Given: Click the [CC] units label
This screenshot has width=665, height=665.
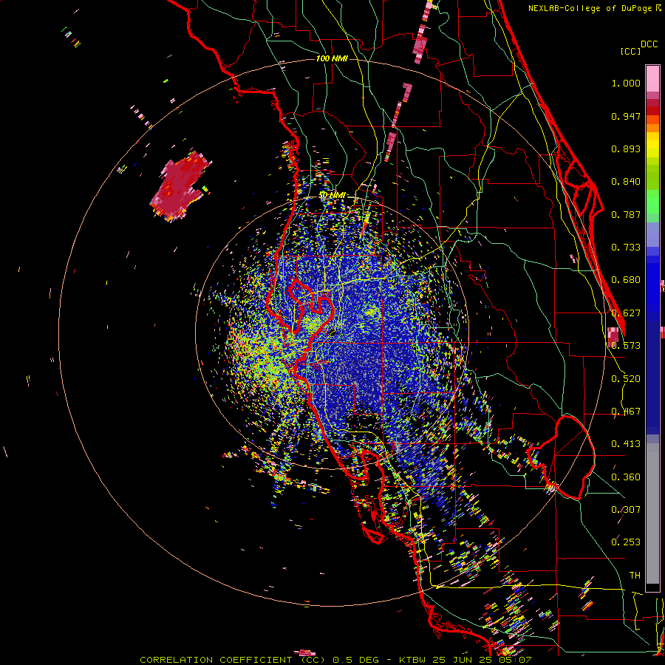Looking at the screenshot, I should pyautogui.click(x=631, y=51).
